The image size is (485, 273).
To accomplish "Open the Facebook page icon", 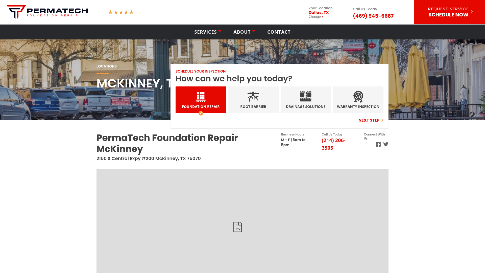I will (378, 144).
